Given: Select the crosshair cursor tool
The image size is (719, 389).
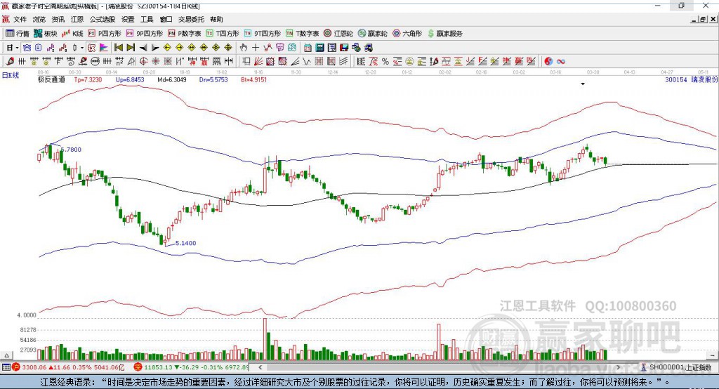Looking at the screenshot, I should [256, 48].
